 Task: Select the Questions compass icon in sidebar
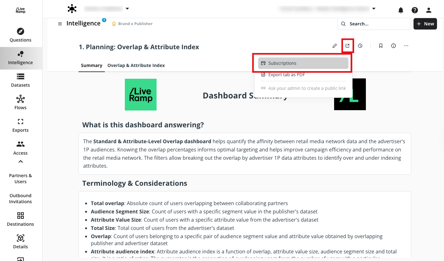pyautogui.click(x=20, y=31)
